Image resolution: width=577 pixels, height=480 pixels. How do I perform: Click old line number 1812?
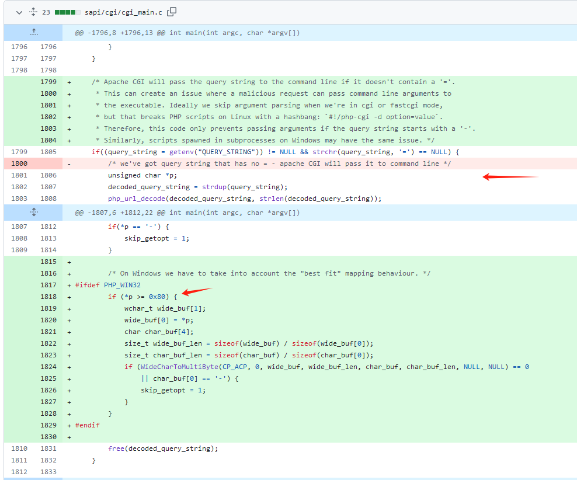click(x=19, y=472)
